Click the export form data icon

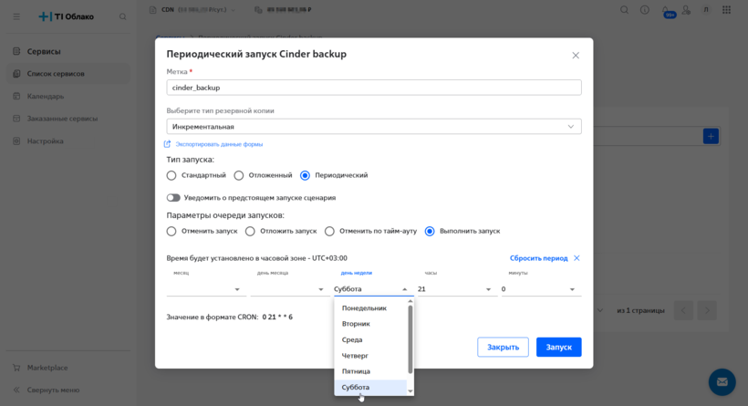167,144
